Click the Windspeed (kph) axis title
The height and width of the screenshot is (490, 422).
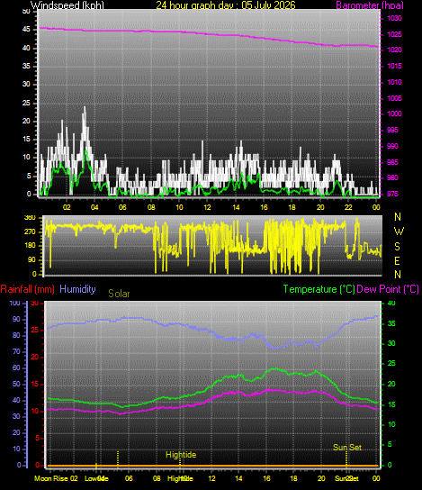point(67,5)
